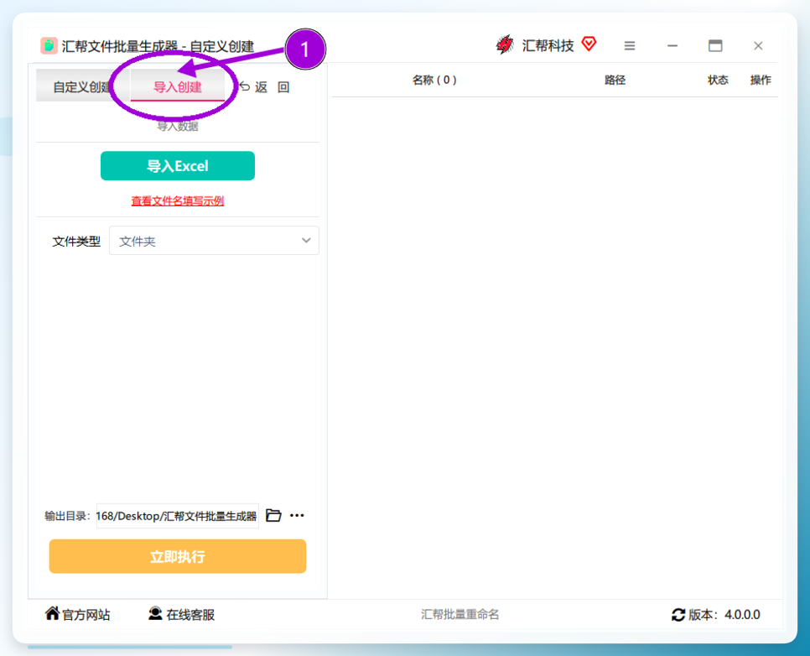Click the orange 立即执行 button
810x656 pixels.
[177, 556]
